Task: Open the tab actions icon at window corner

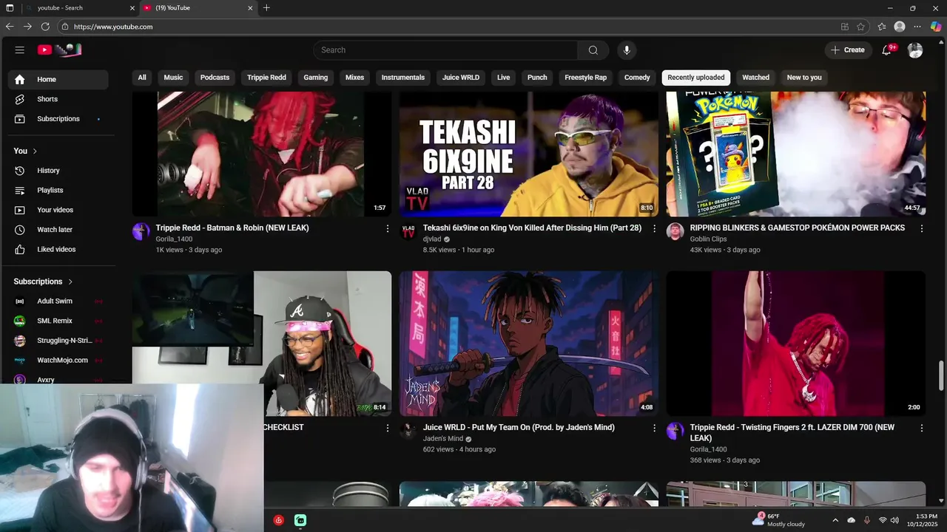Action: click(10, 8)
